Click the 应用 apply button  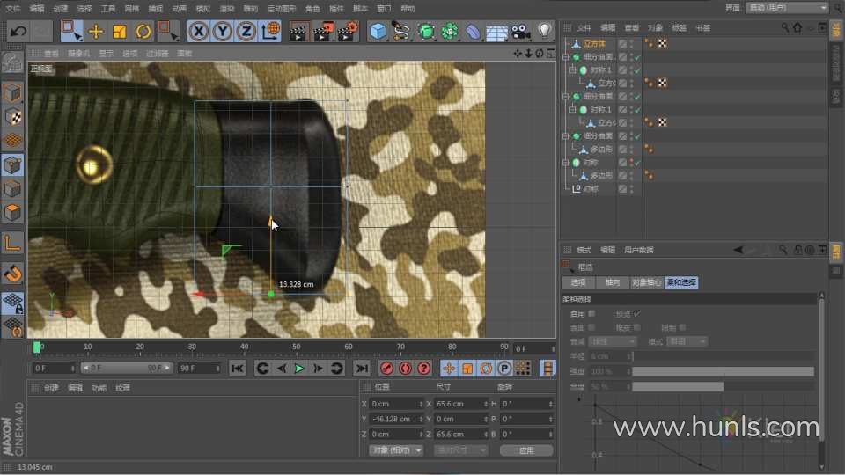coord(526,450)
